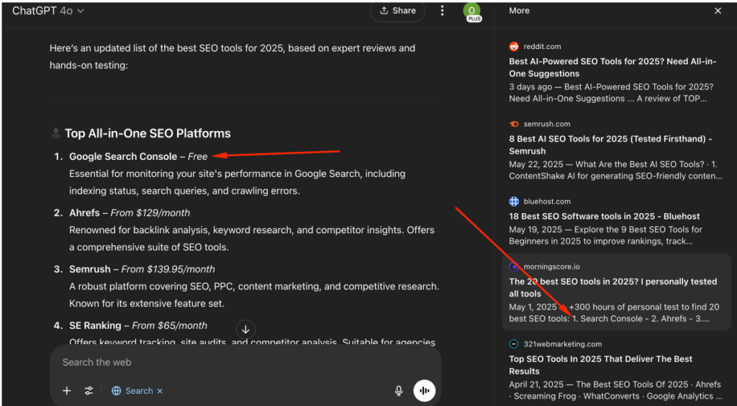
Task: Click the More panel title
Action: [519, 10]
